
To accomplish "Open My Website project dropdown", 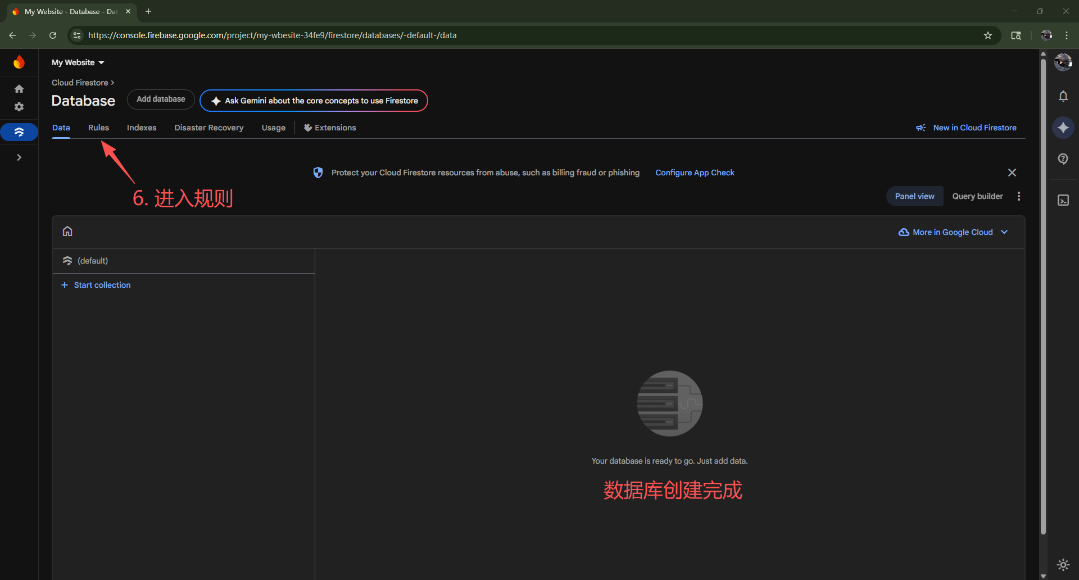I will (78, 62).
